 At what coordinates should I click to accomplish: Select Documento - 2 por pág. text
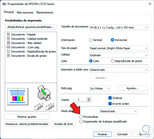tap(26, 47)
